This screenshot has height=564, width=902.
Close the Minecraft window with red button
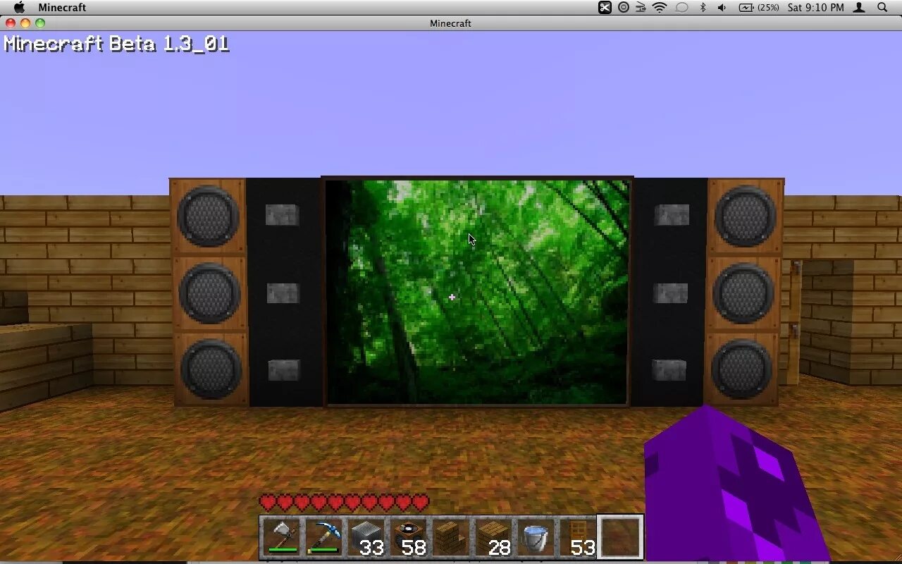tap(11, 23)
